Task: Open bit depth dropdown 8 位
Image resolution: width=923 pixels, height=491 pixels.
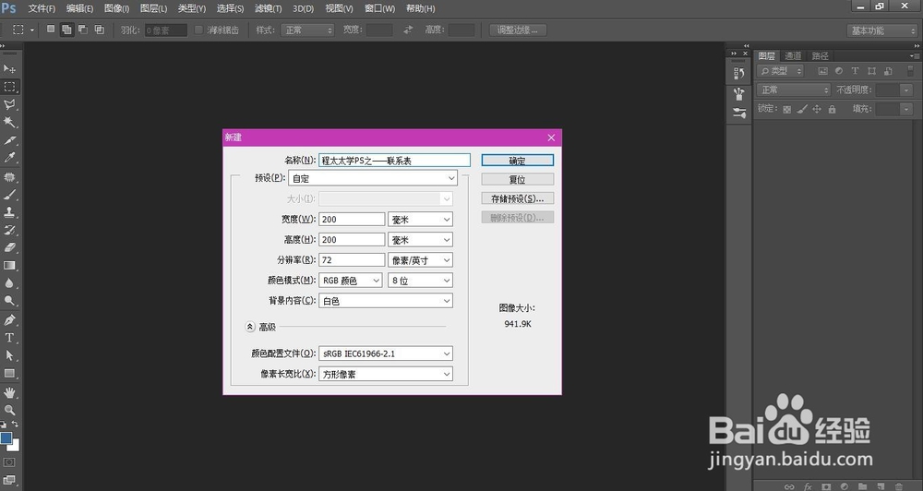Action: [420, 281]
